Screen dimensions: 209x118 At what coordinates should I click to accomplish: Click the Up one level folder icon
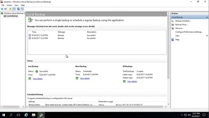click(x=10, y=9)
